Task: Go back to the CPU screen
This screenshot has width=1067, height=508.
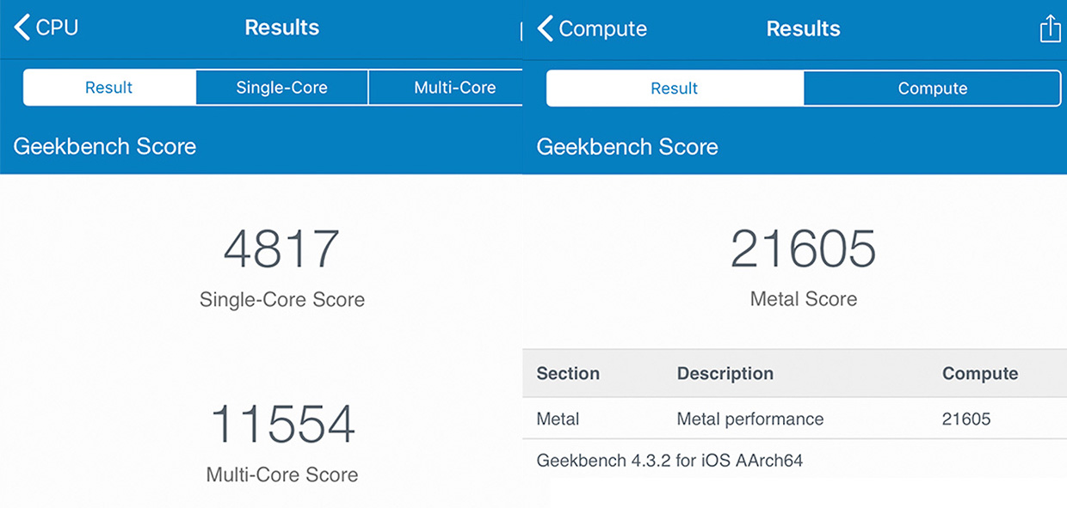Action: coord(46,28)
